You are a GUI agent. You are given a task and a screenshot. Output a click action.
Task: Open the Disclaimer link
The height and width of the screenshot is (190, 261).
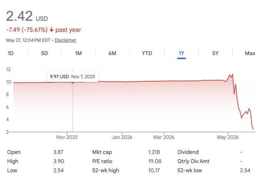click(65, 40)
